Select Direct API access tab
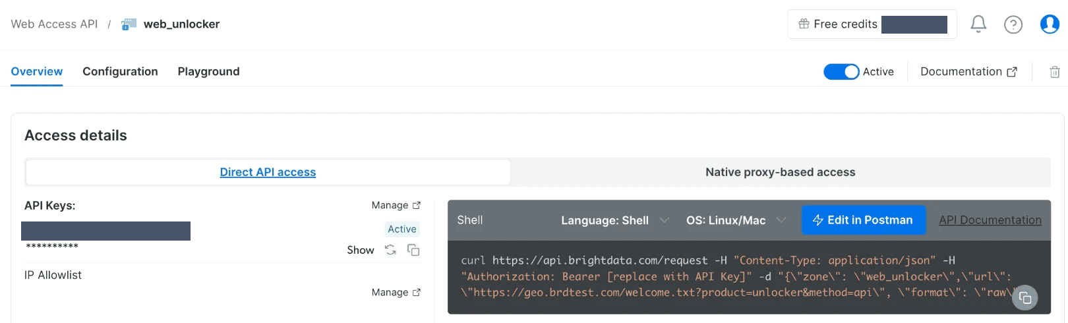The width and height of the screenshot is (1068, 323). (268, 172)
